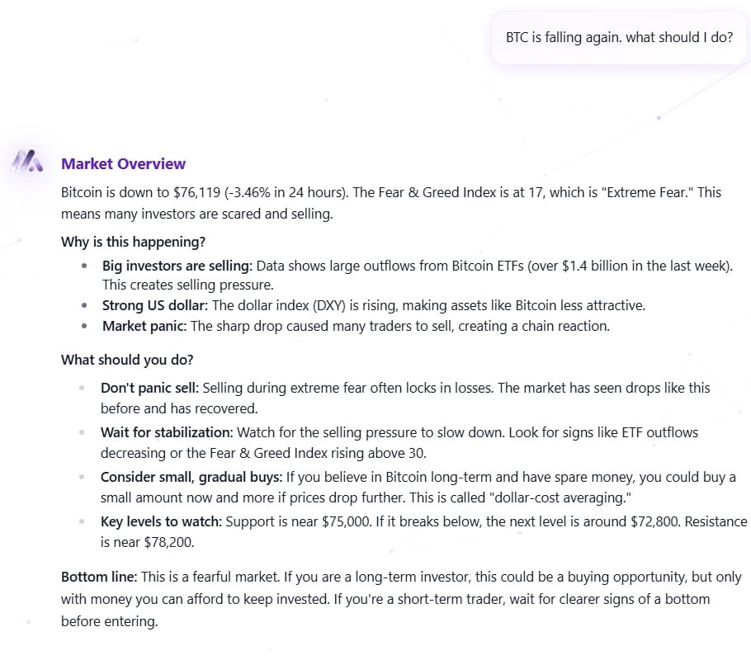The height and width of the screenshot is (660, 751).
Task: Click the bullet beside Big investors are selling
Action: click(83, 266)
